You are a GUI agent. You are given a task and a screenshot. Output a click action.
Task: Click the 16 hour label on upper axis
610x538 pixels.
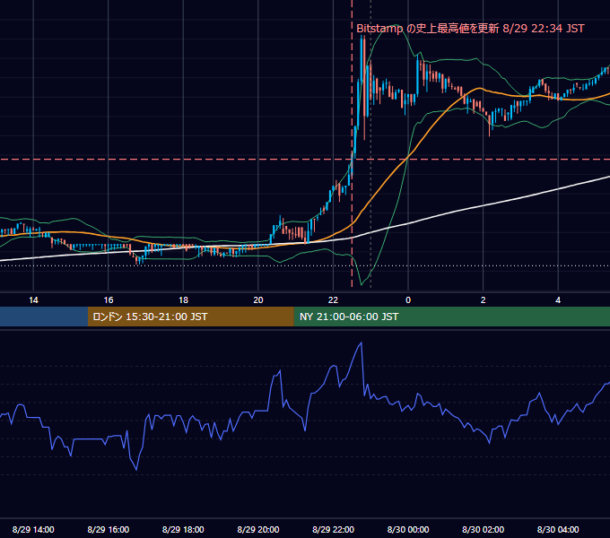[109, 300]
